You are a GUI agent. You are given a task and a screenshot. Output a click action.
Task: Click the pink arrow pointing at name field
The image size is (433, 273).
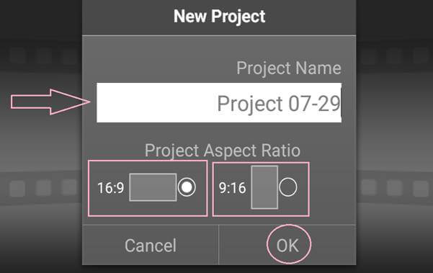pos(50,102)
